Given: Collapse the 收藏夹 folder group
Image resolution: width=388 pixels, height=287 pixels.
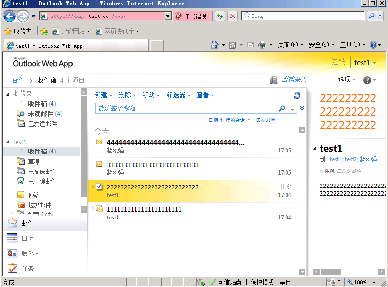Looking at the screenshot, I should (x=8, y=94).
